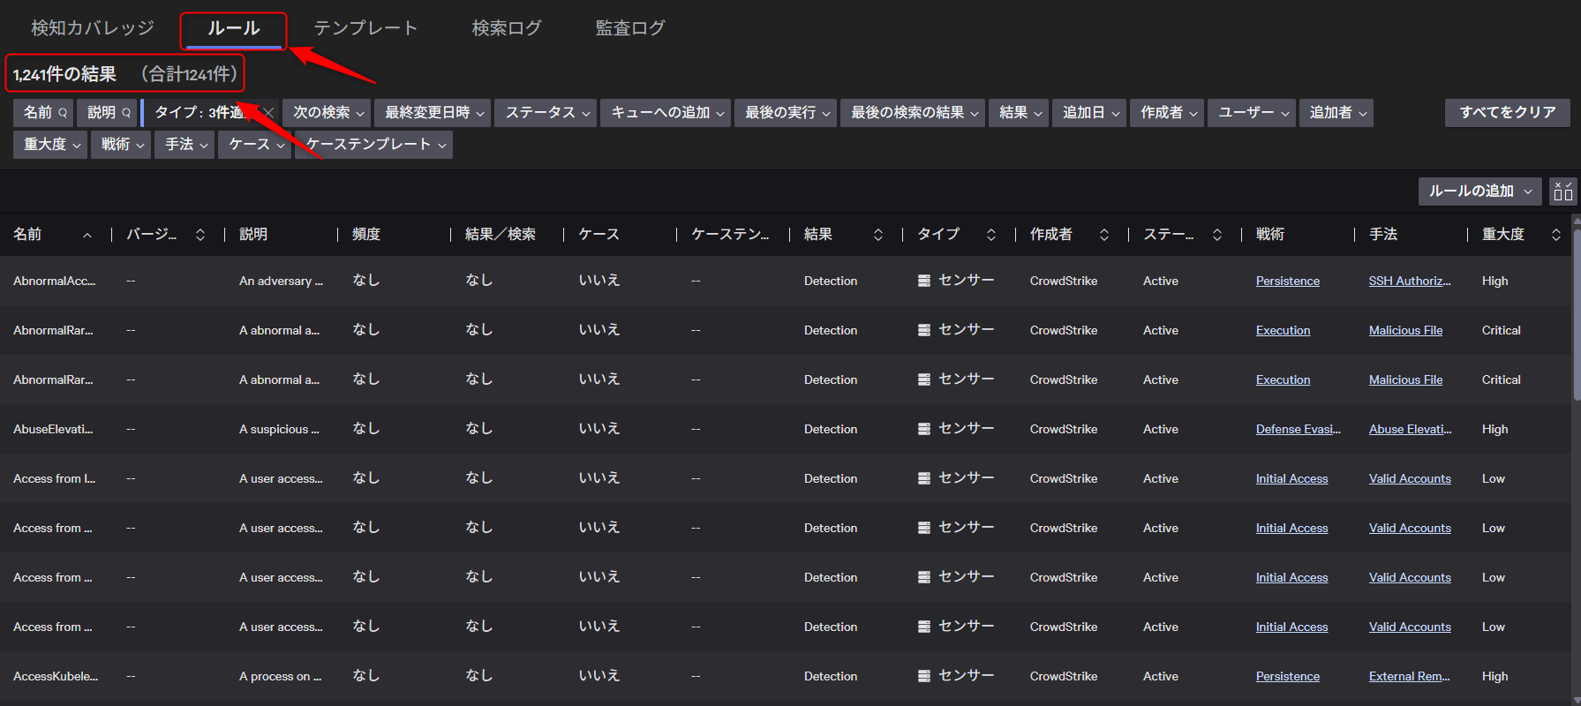Expand the 最後の実行 filter

787,113
